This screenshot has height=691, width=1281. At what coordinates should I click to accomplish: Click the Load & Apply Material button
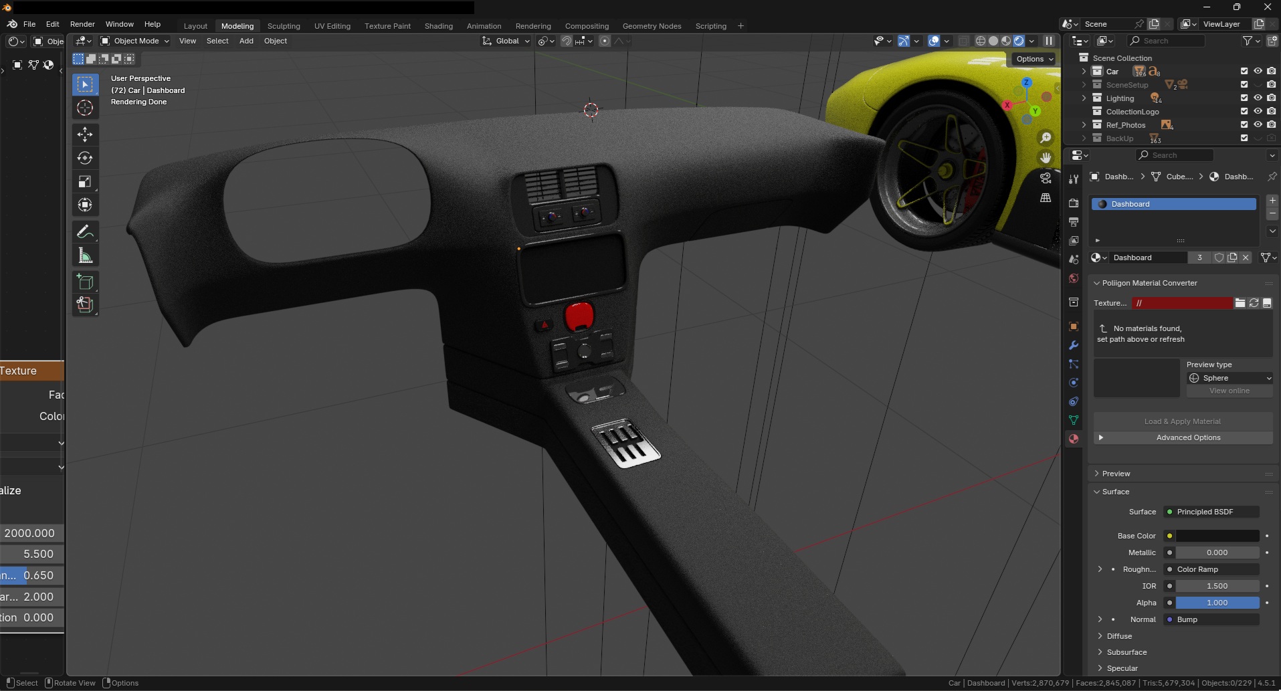(1182, 421)
